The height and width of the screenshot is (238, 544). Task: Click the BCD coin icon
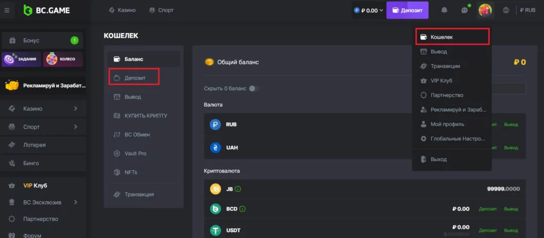(216, 209)
